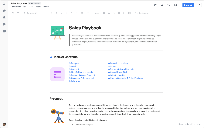The image size is (204, 128).
Task: Open user avatar at bottom left
Action: (4, 124)
